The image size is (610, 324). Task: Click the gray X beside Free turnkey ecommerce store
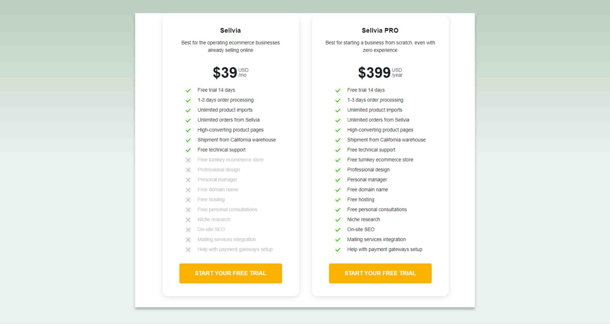188,160
